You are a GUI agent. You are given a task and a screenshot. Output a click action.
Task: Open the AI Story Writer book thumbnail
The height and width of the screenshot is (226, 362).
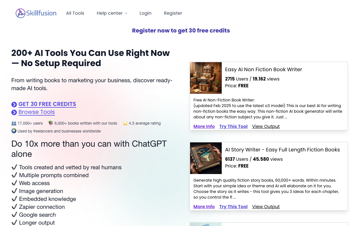(x=206, y=158)
